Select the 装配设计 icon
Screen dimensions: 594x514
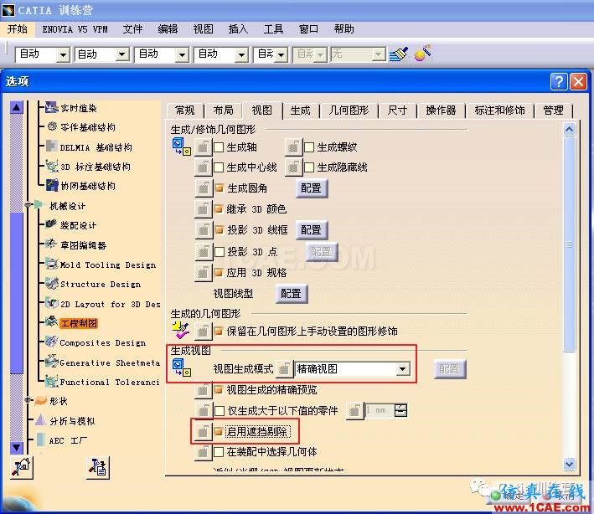point(51,224)
